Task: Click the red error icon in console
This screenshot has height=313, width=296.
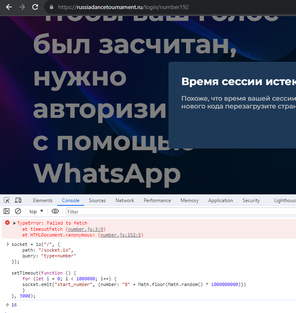Action: tap(7, 223)
